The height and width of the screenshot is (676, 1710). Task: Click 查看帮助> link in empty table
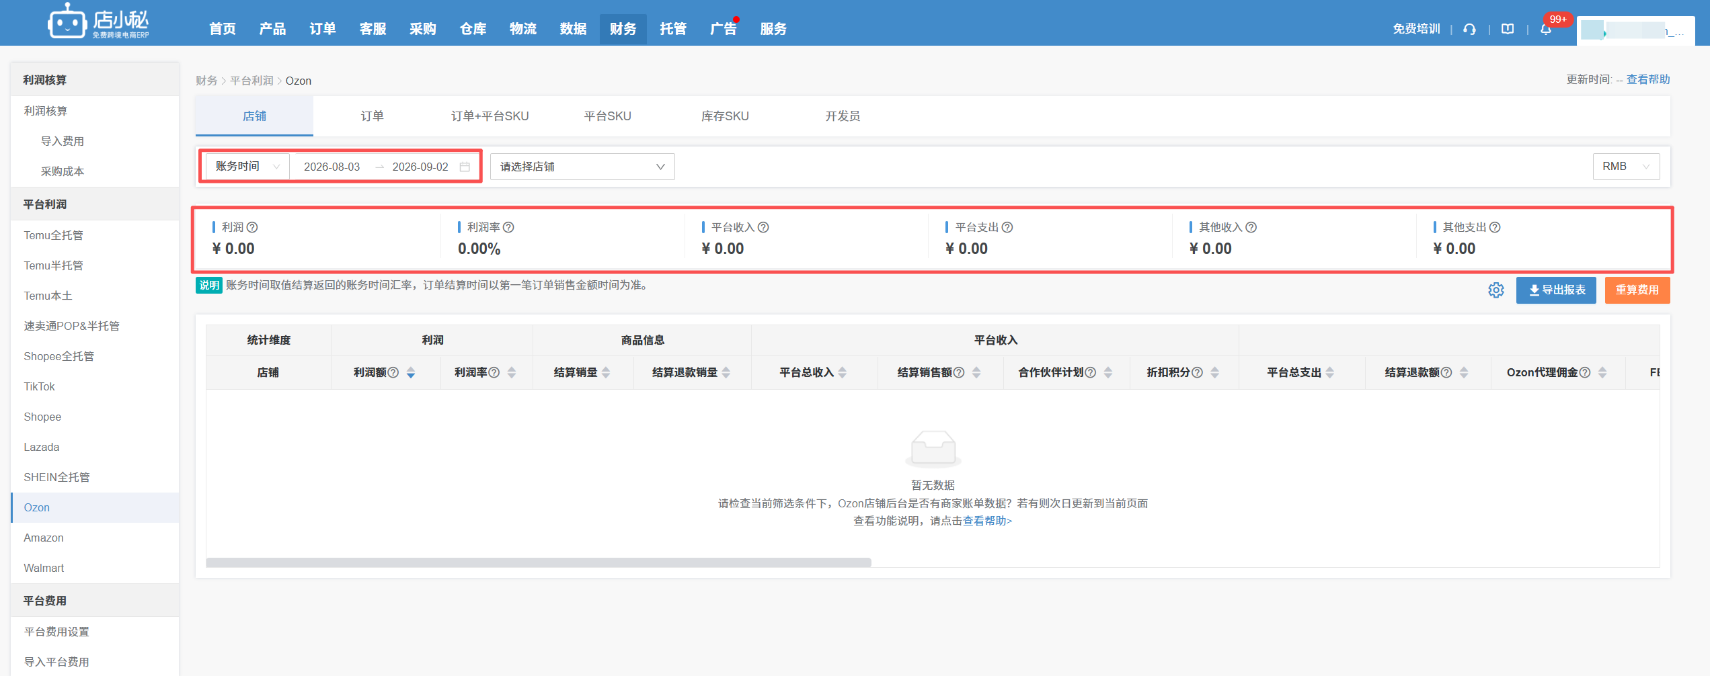click(987, 521)
